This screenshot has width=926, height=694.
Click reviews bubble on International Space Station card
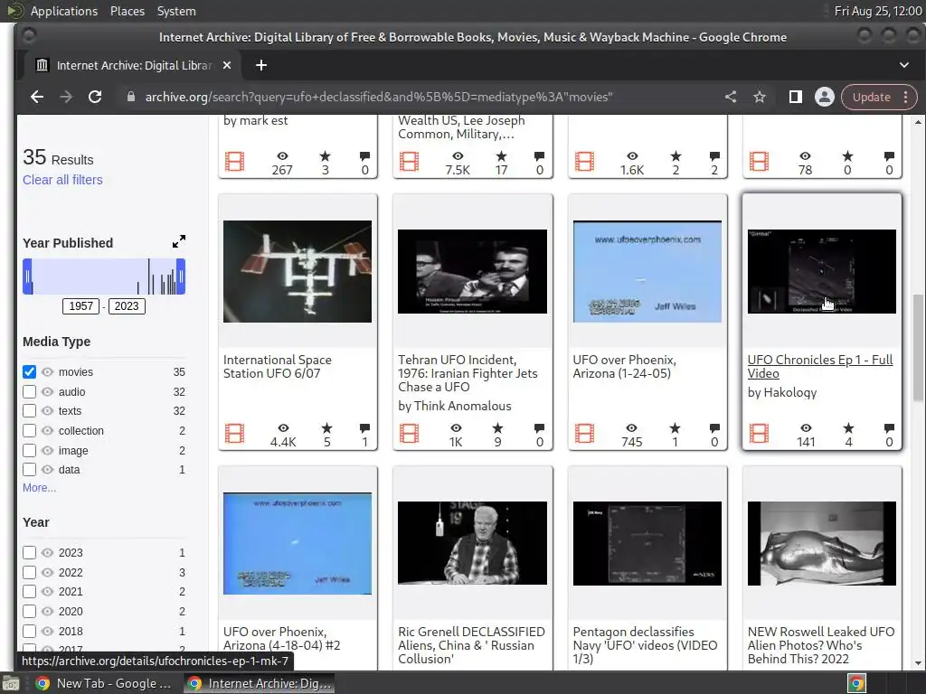364,427
